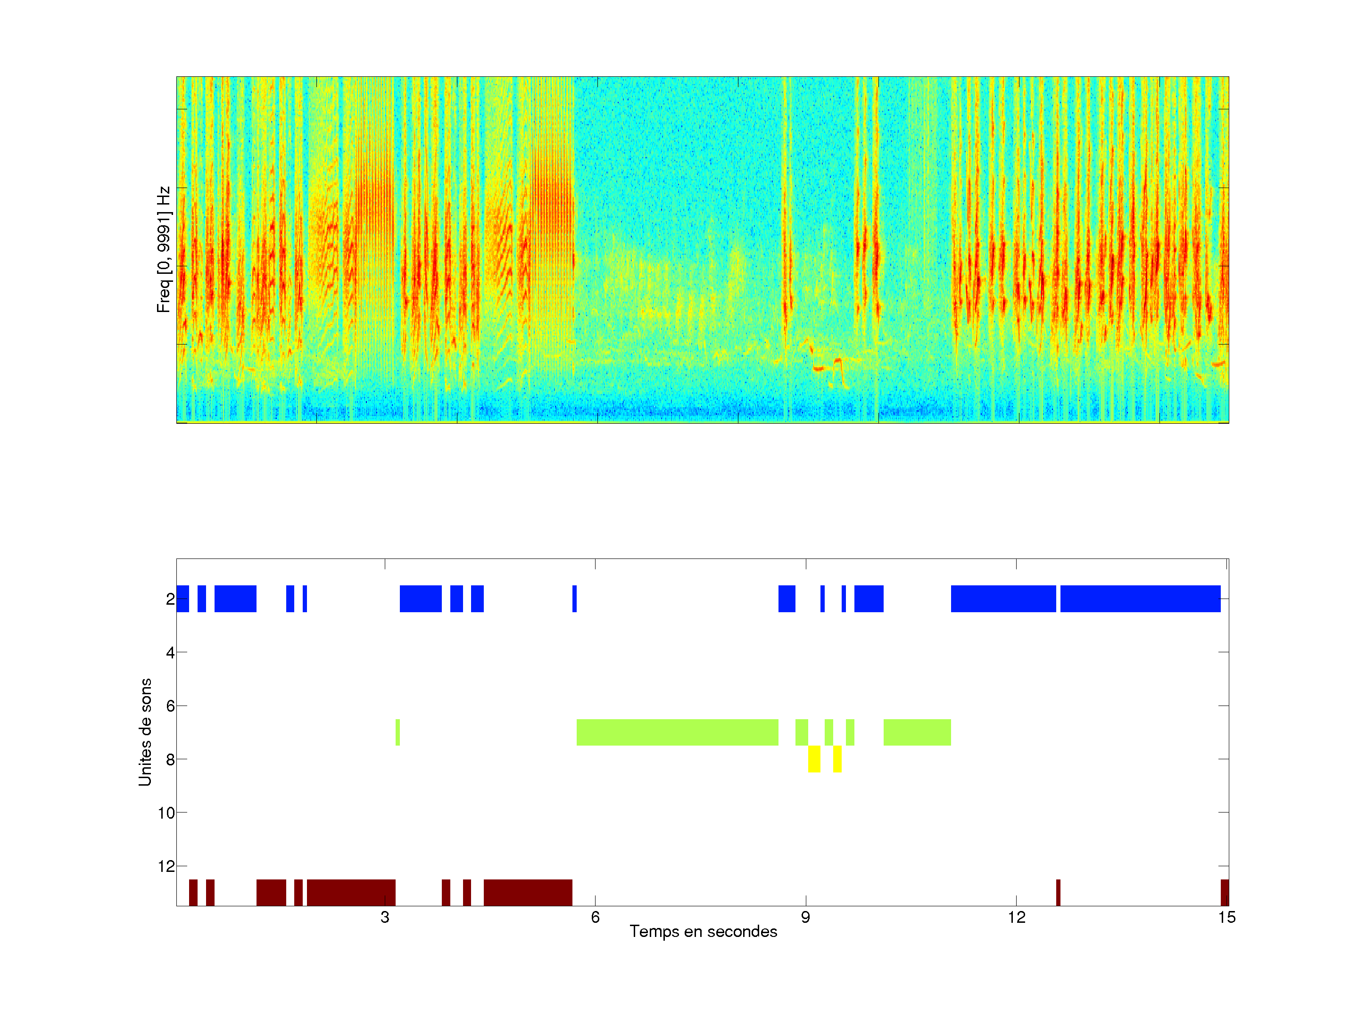Select the long green segment between 6 and 9 seconds
The height and width of the screenshot is (1018, 1358).
point(677,732)
